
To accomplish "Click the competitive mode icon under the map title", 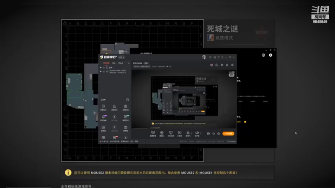I will (210, 38).
